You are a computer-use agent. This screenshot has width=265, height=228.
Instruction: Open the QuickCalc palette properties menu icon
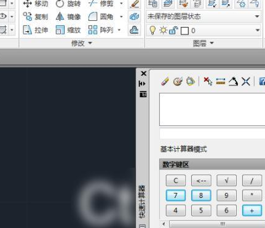click(x=143, y=94)
